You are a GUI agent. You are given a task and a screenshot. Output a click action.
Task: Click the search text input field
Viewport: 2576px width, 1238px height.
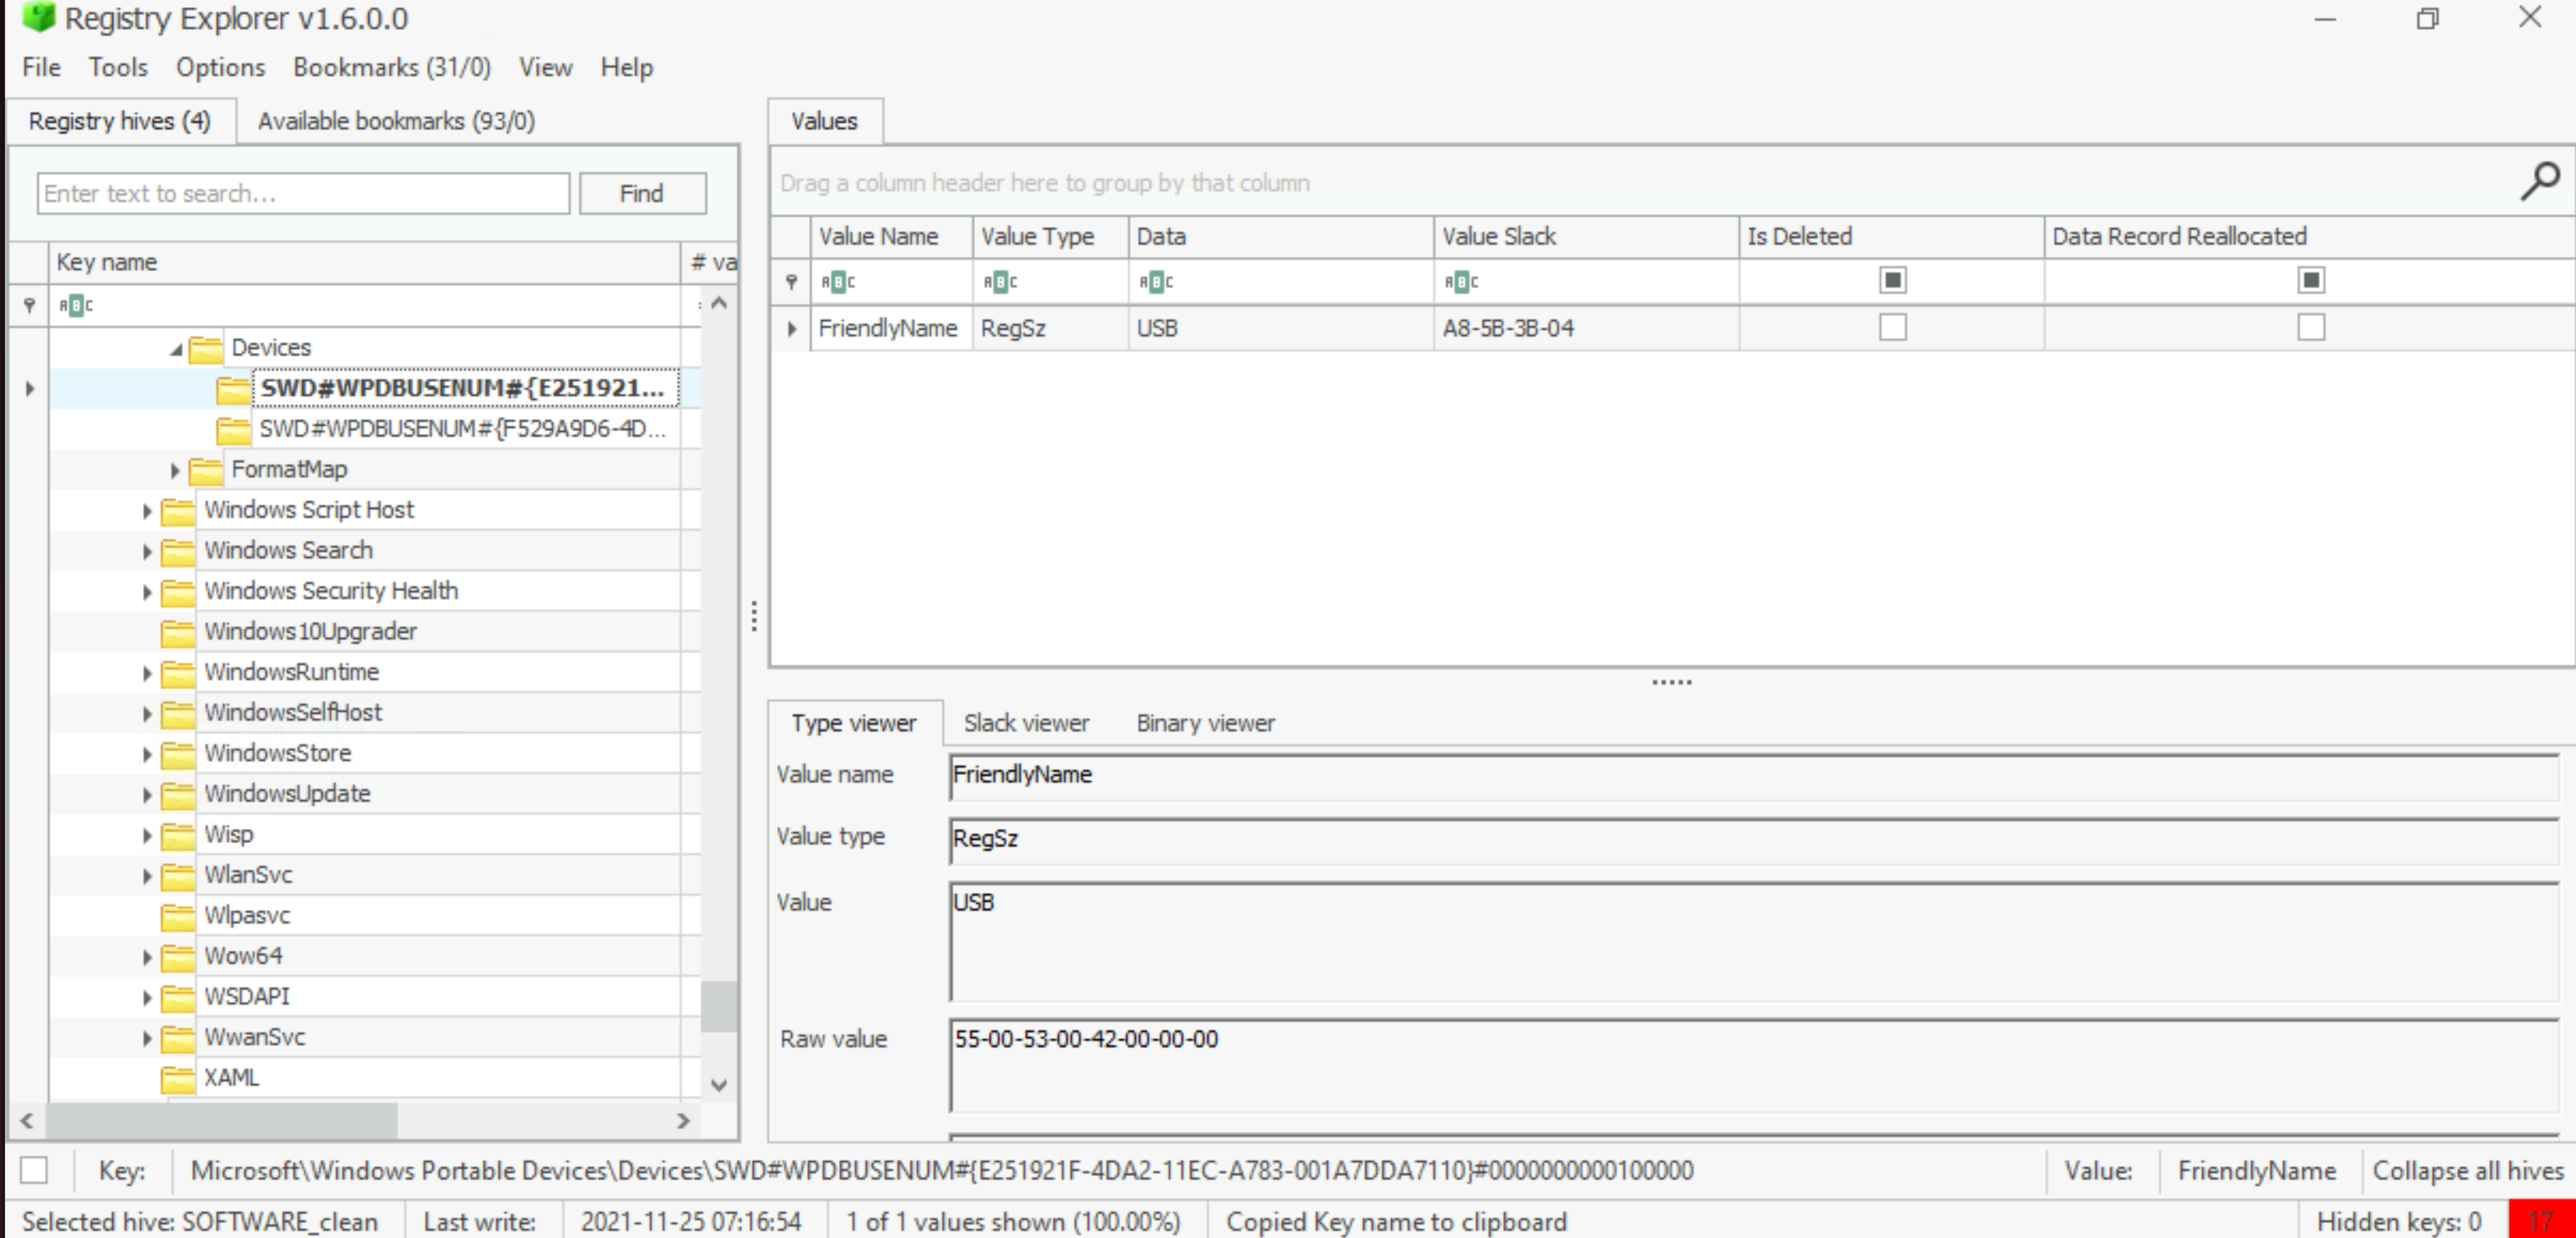point(303,193)
